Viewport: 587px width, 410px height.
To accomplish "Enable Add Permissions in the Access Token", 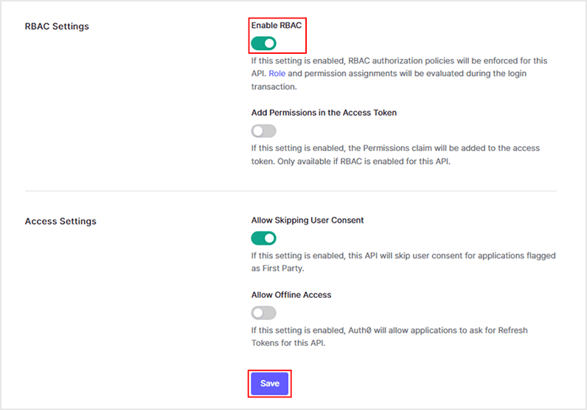I will tap(263, 131).
